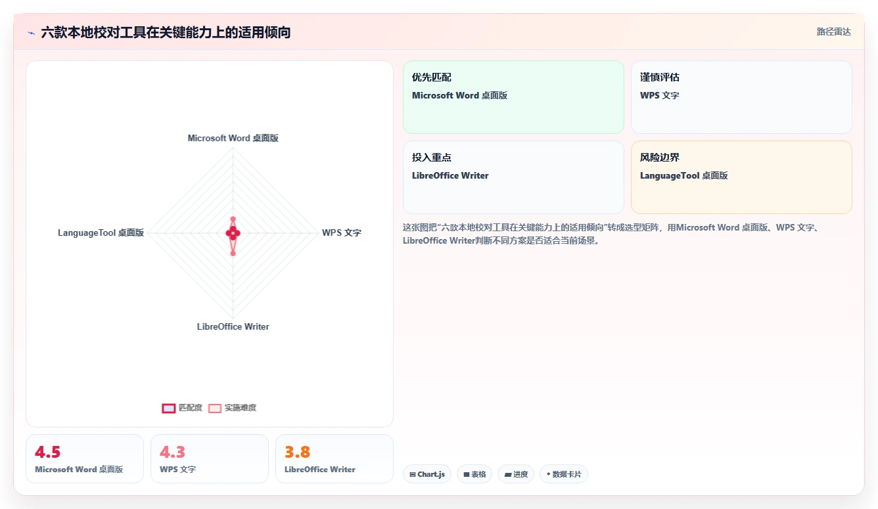Click the 实施难度 legend color box
Viewport: 878px width, 509px height.
(215, 408)
